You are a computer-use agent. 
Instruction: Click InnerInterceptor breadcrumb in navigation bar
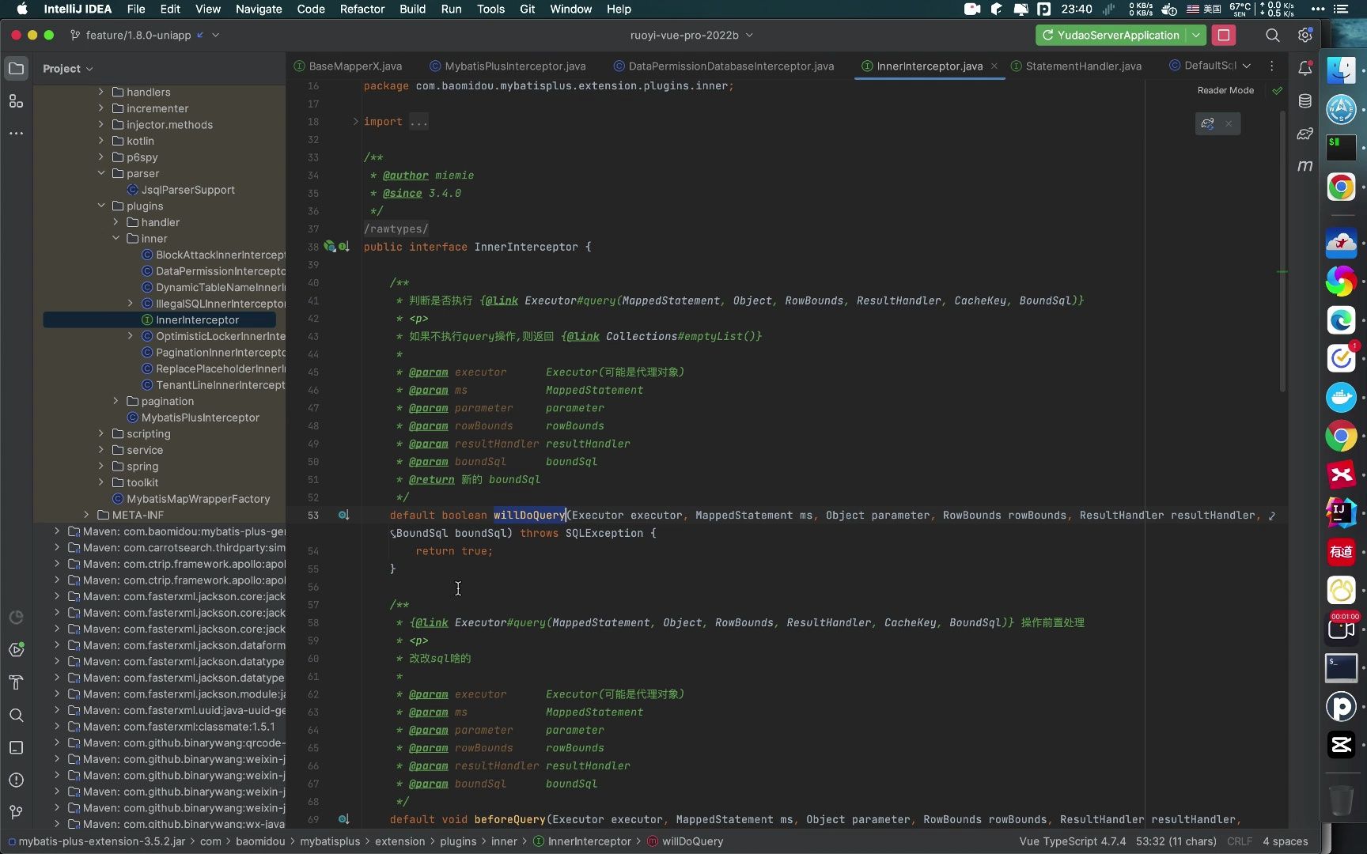(582, 841)
